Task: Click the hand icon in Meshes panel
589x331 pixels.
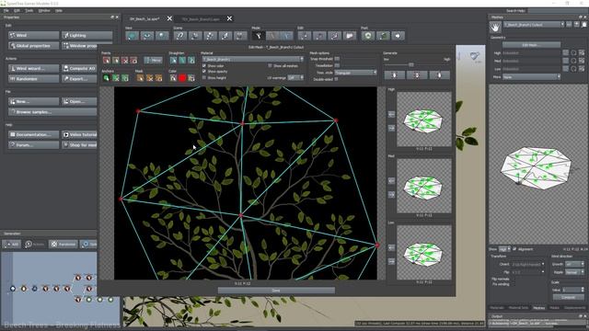Action: pos(495,27)
